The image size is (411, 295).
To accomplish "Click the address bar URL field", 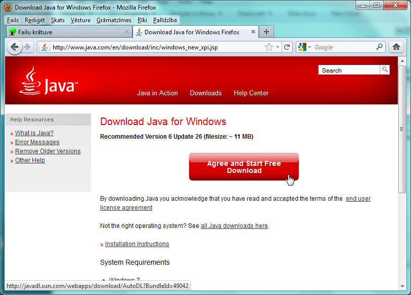I will point(157,47).
